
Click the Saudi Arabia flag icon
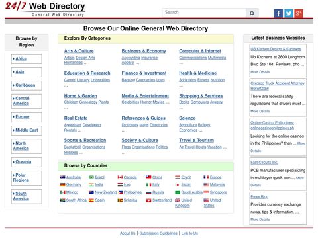(178, 192)
